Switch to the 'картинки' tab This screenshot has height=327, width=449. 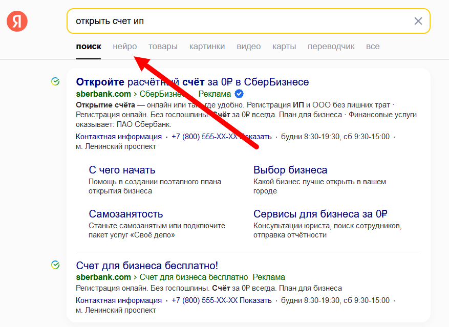pos(207,47)
